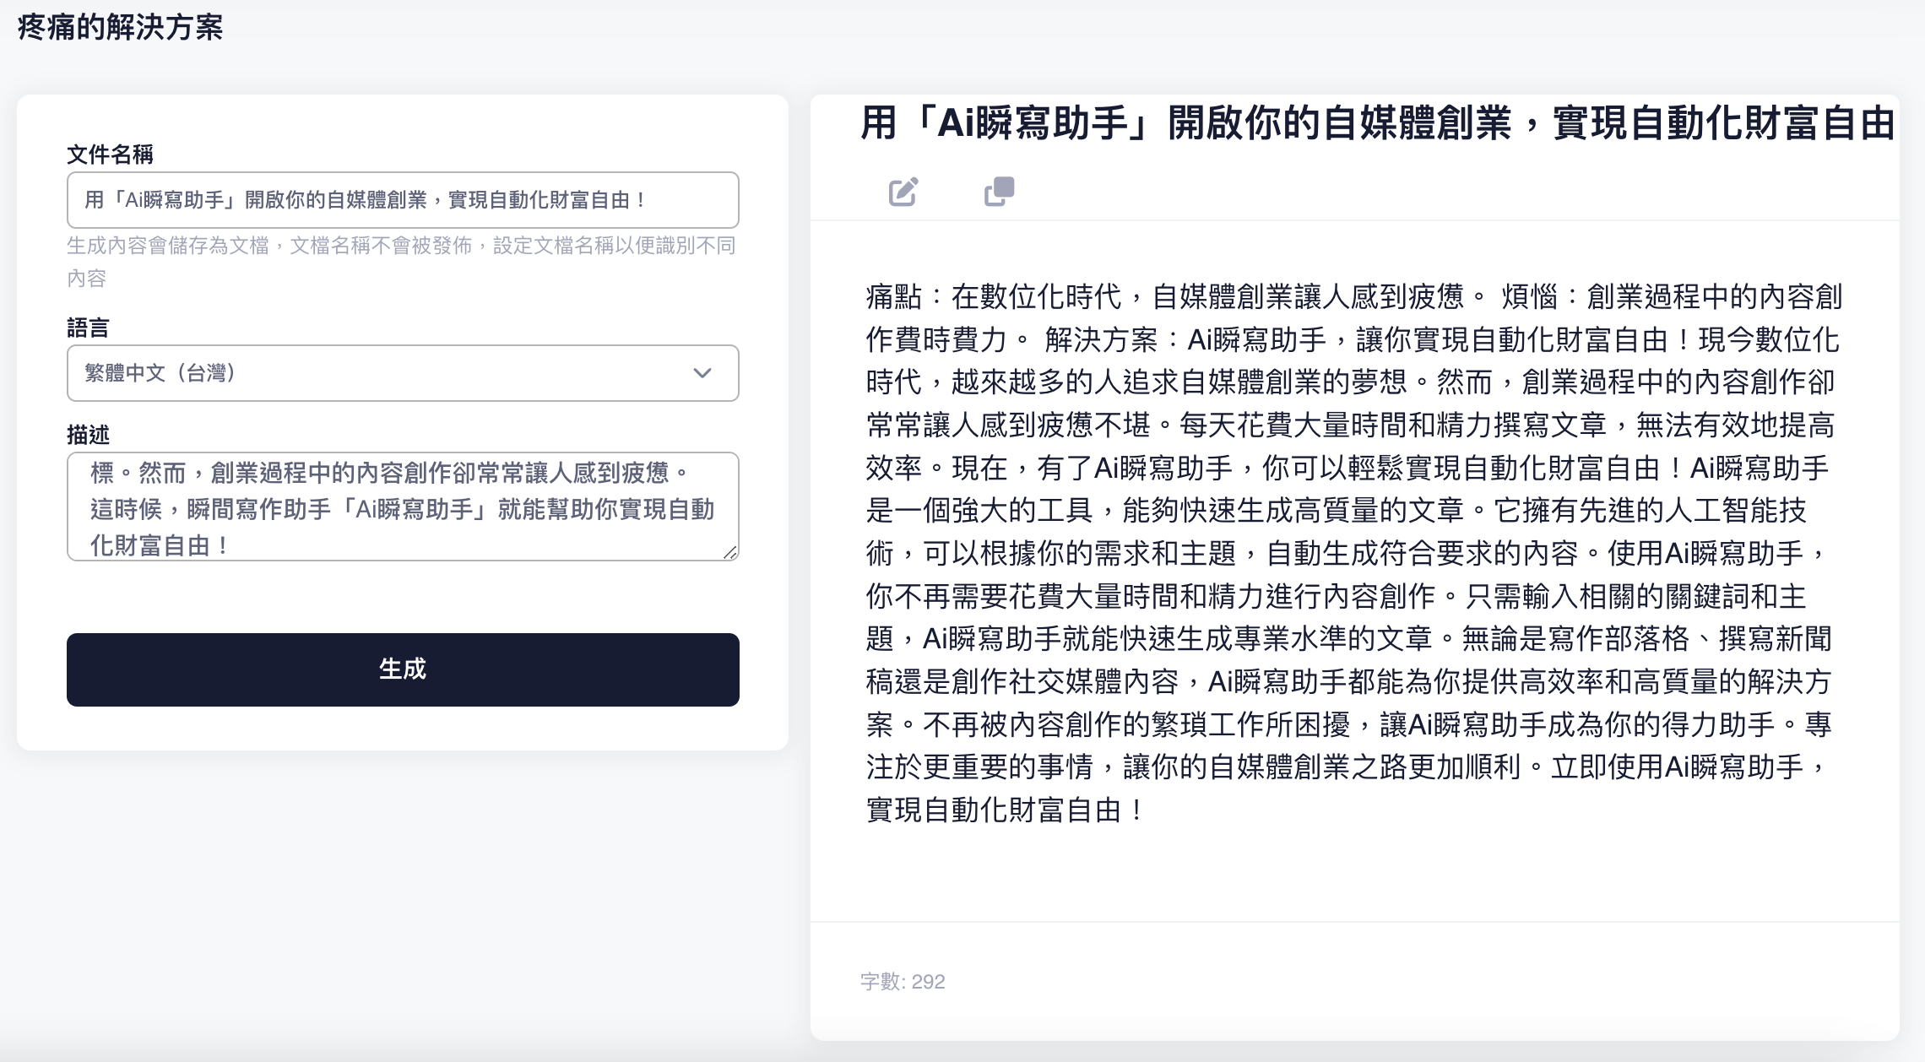Click the 字數: 292 word count text
The width and height of the screenshot is (1925, 1062).
click(x=903, y=982)
